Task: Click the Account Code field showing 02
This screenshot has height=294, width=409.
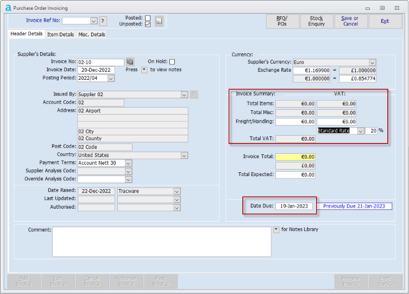Action: [x=100, y=103]
